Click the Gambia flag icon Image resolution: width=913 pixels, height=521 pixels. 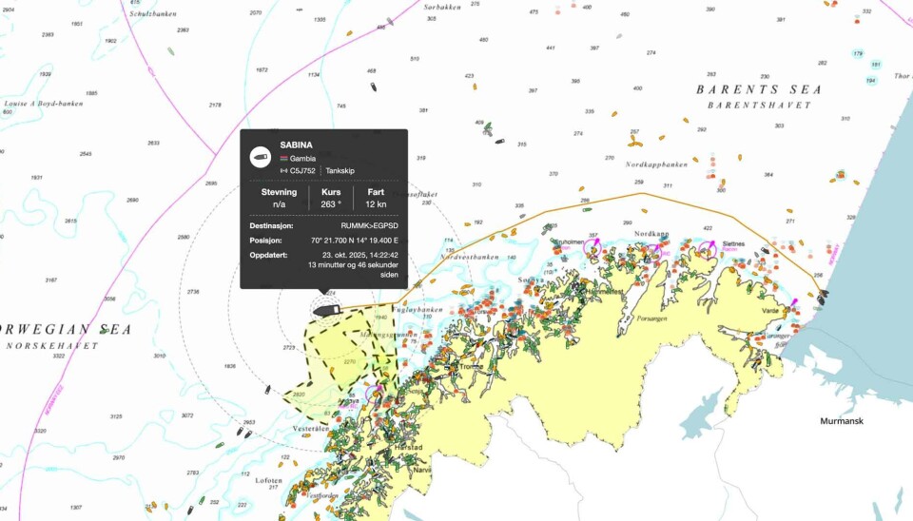(x=283, y=158)
